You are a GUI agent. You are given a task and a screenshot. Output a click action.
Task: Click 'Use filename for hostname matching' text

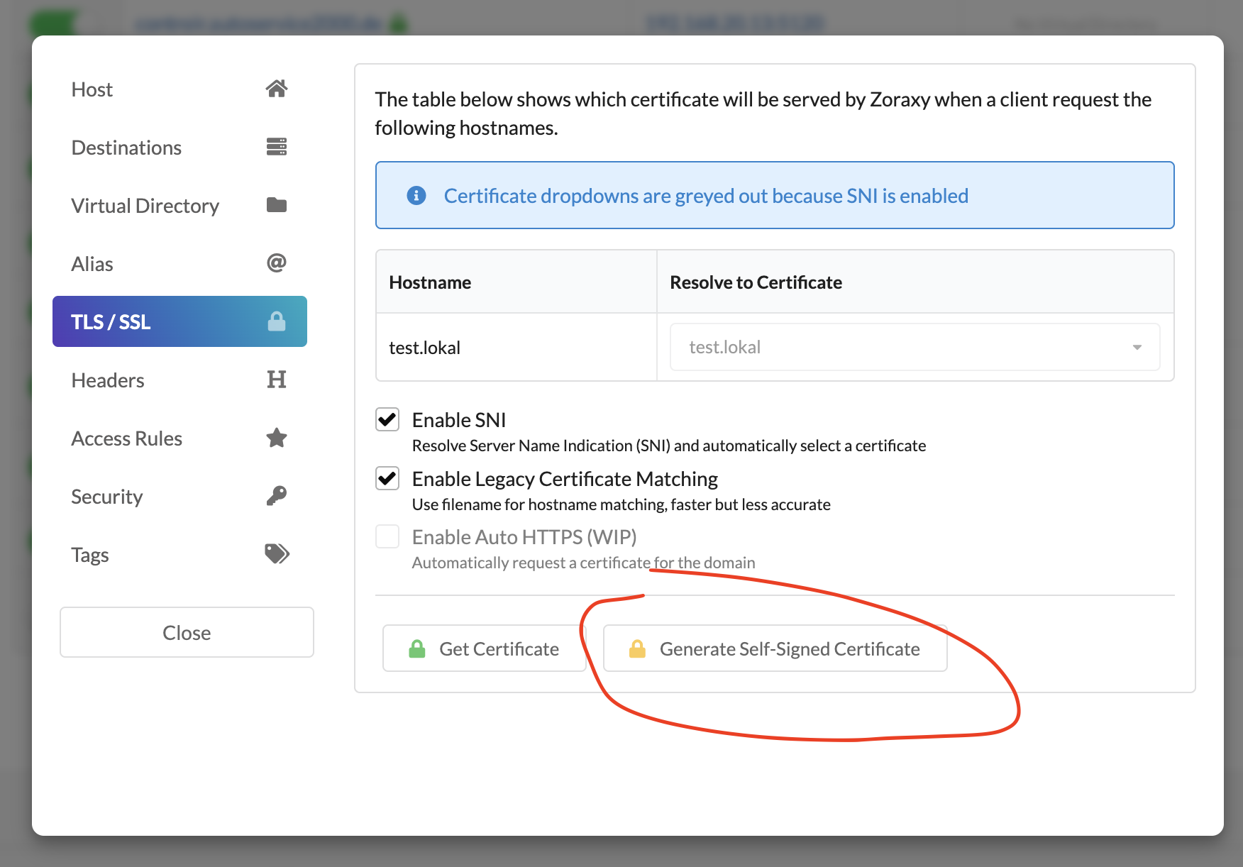[x=621, y=504]
